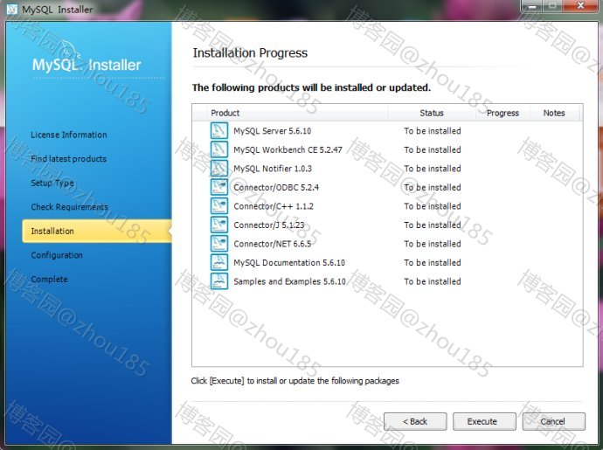Screen dimensions: 603x450
Task: Click the MySQL Workbench CE 5.2.47 icon
Action: pyautogui.click(x=219, y=149)
